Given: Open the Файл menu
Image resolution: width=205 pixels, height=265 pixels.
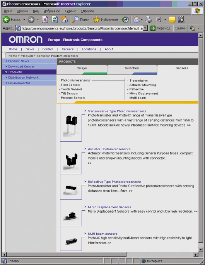Looking at the screenshot, I should coord(8,11).
